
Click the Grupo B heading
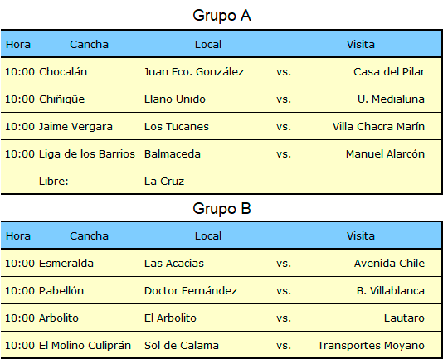pos(221,209)
